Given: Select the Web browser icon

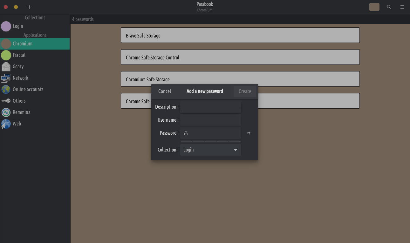Looking at the screenshot, I should click(6, 124).
